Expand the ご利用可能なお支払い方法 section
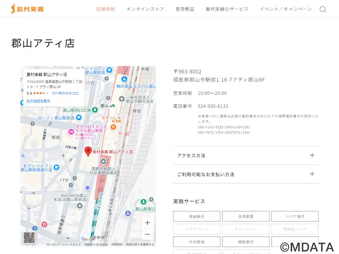 [246, 174]
